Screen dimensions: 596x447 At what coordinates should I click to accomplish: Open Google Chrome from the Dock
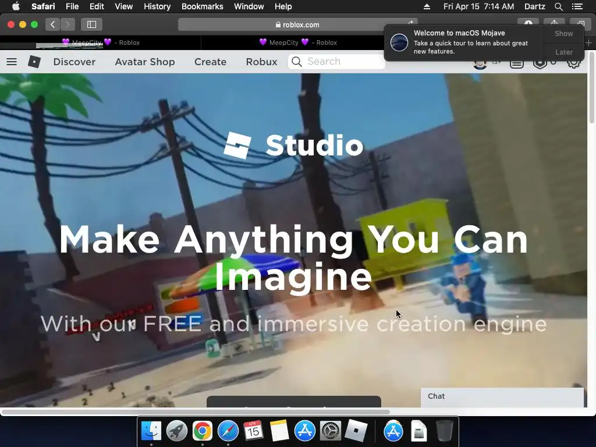[x=202, y=431]
